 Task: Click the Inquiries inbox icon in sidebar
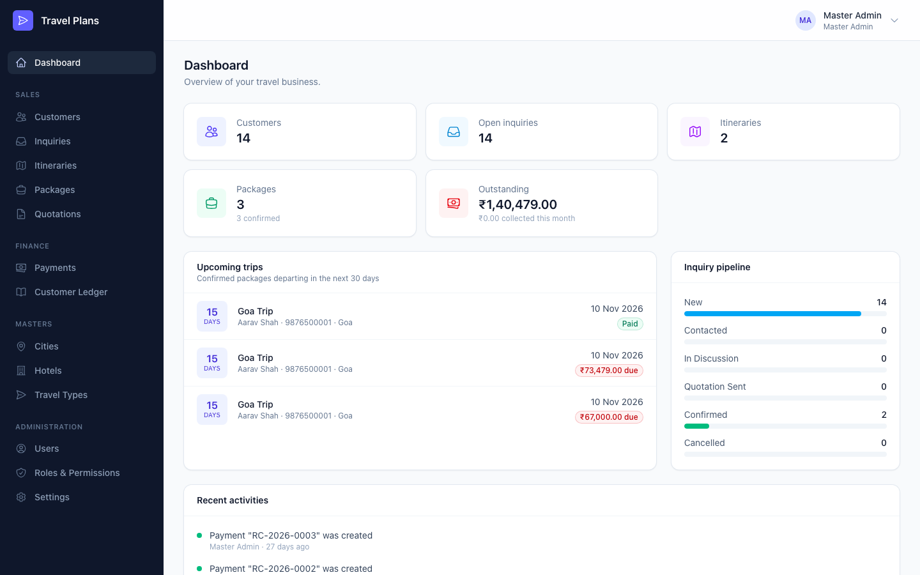tap(21, 141)
